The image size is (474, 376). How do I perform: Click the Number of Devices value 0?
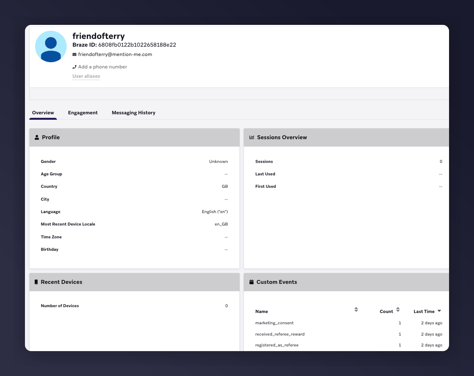click(226, 306)
